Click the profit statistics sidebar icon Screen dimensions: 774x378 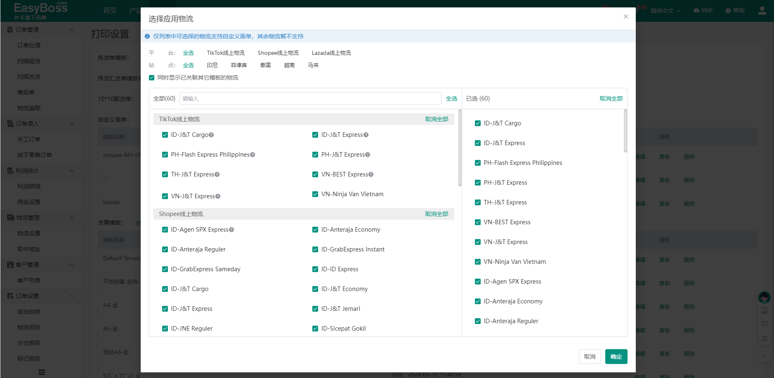point(10,171)
